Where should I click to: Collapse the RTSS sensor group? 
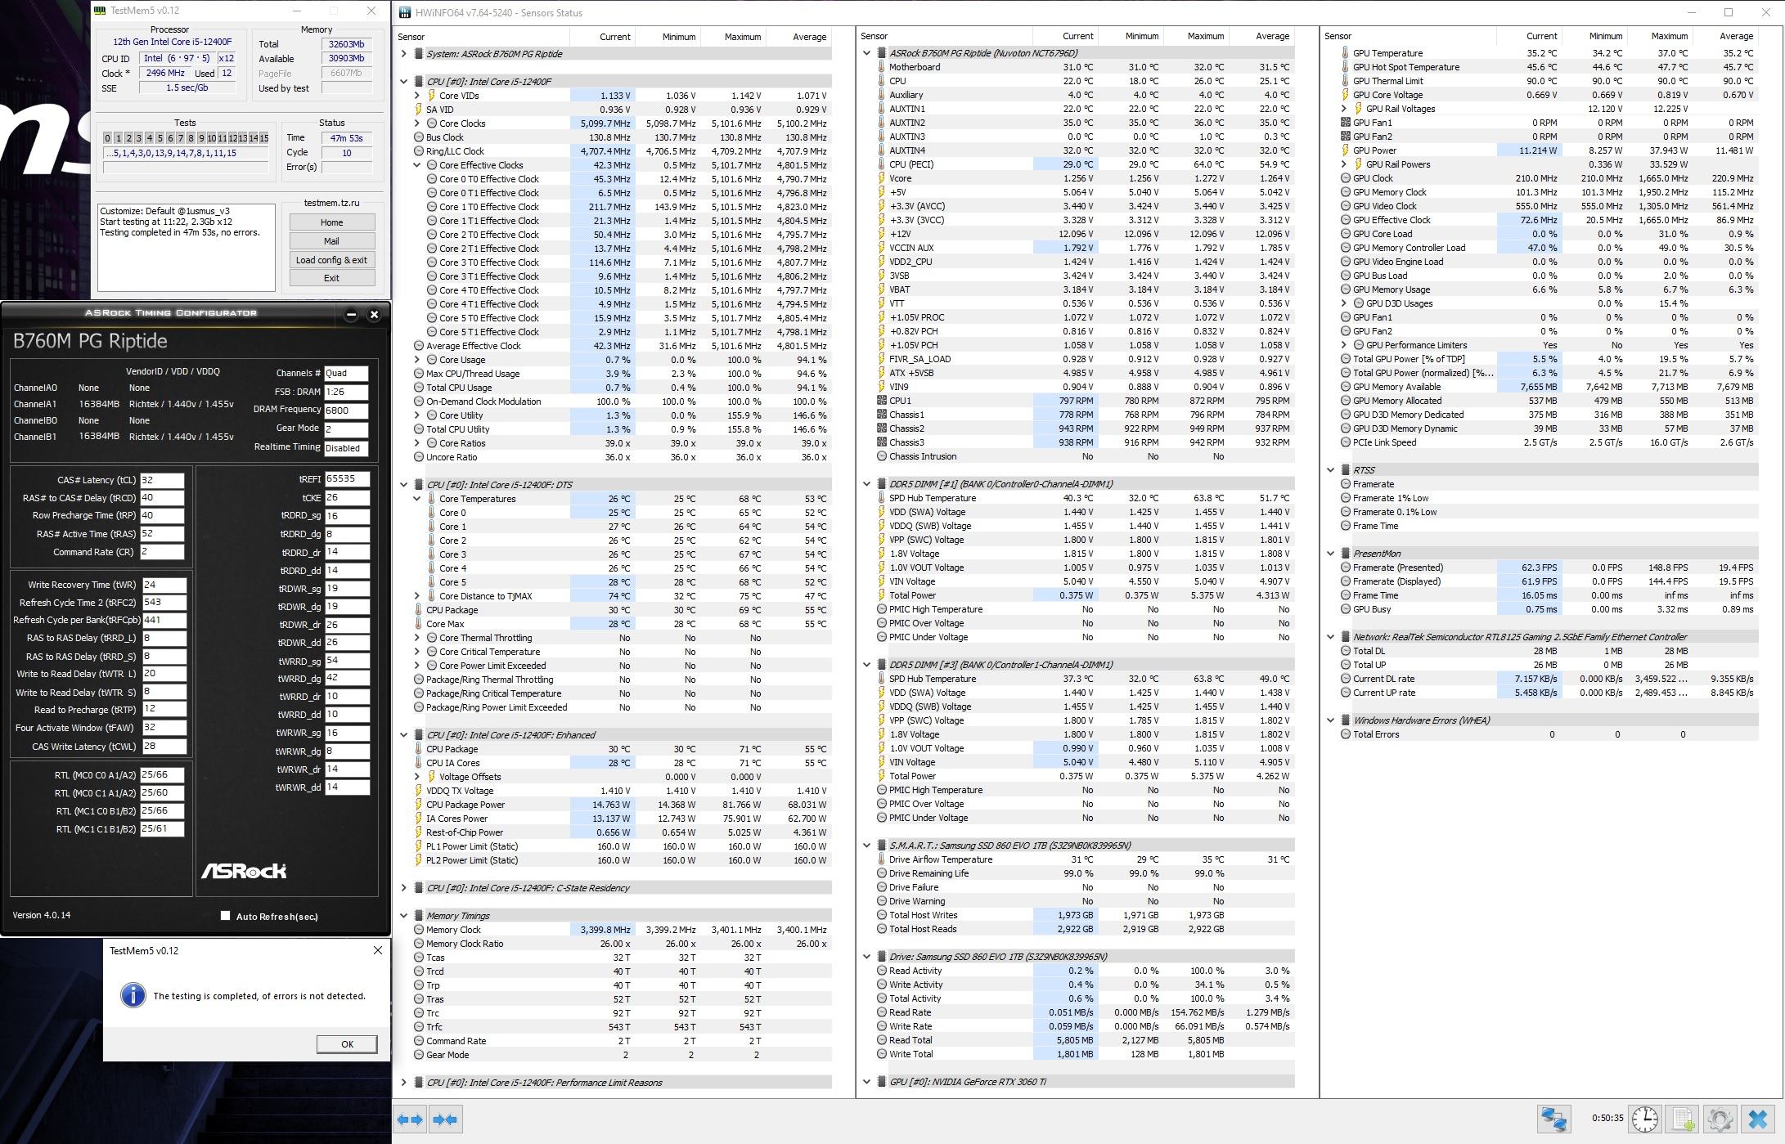pyautogui.click(x=1330, y=470)
